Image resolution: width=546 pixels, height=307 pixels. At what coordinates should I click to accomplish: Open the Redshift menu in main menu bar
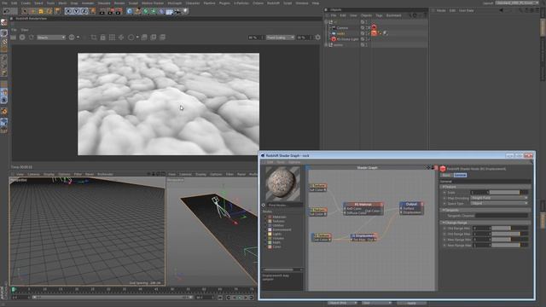click(x=273, y=3)
